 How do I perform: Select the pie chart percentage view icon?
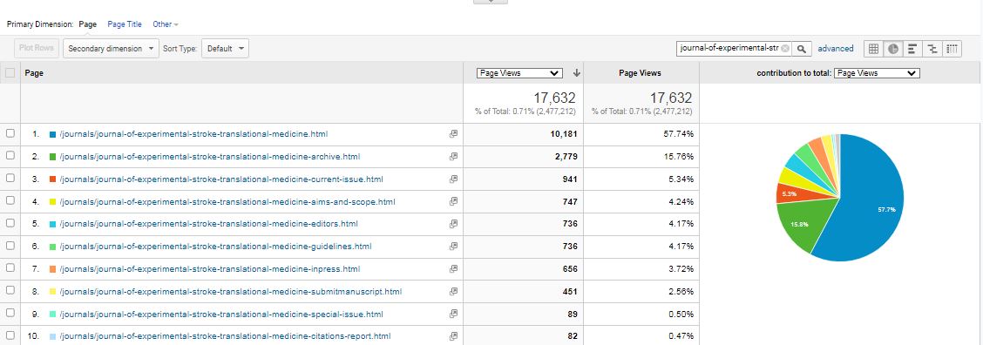[892, 48]
